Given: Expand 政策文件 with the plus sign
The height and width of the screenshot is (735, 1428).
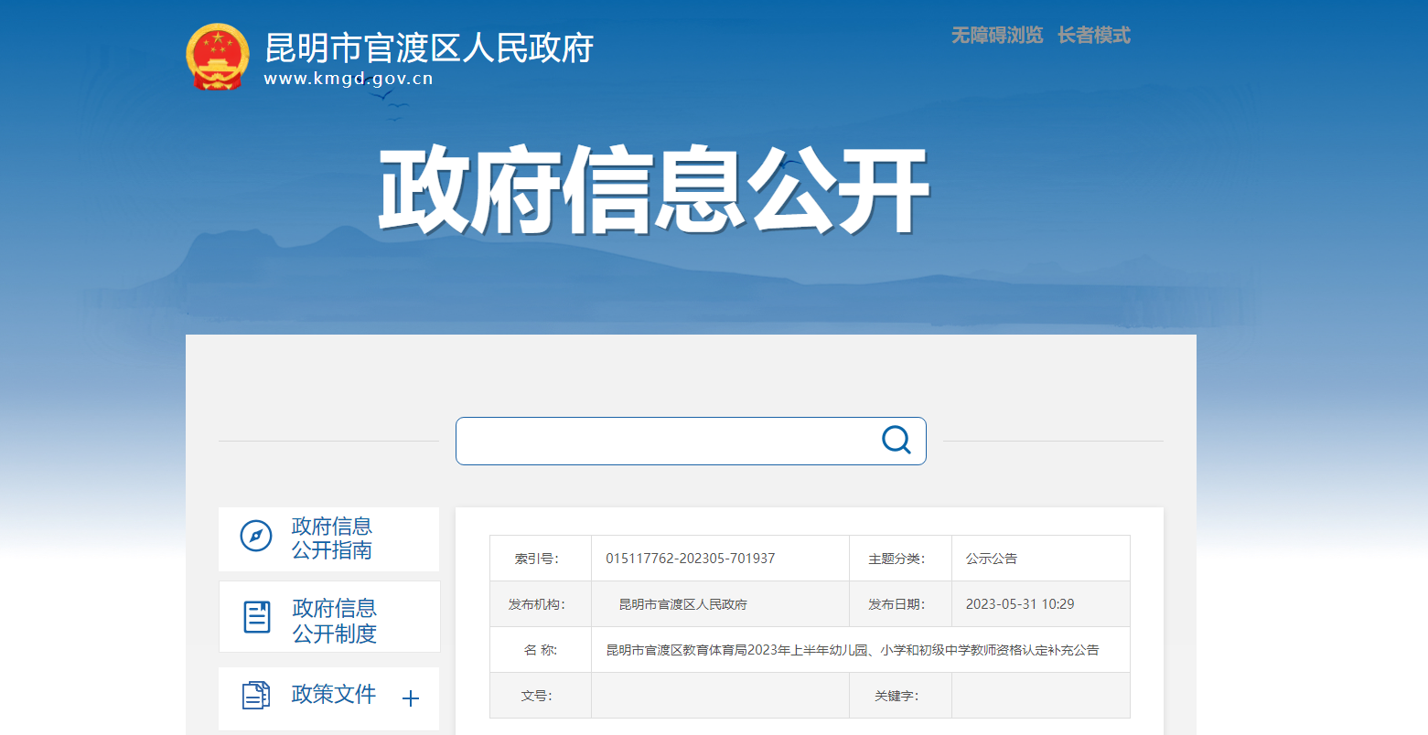Looking at the screenshot, I should click(x=411, y=698).
